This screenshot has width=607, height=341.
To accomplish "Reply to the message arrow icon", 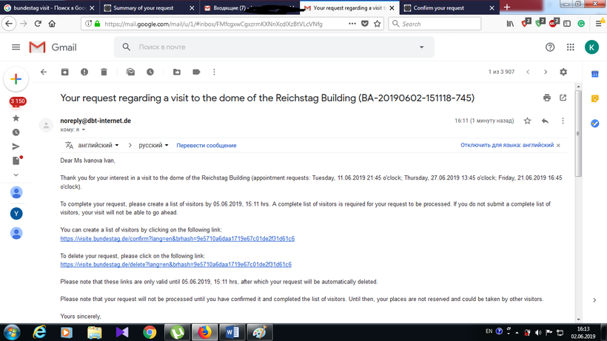I will point(545,121).
